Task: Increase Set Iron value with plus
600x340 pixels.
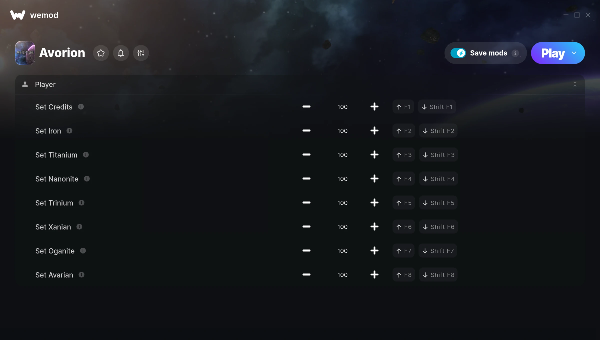Action: (374, 131)
